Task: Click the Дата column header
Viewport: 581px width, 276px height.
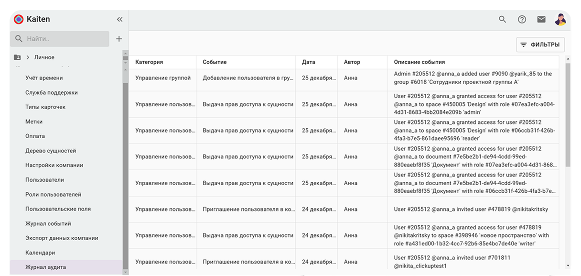Action: pyautogui.click(x=309, y=62)
